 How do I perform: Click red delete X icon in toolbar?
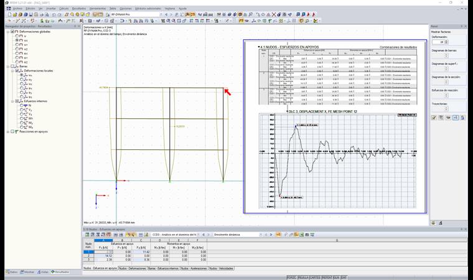point(274,14)
